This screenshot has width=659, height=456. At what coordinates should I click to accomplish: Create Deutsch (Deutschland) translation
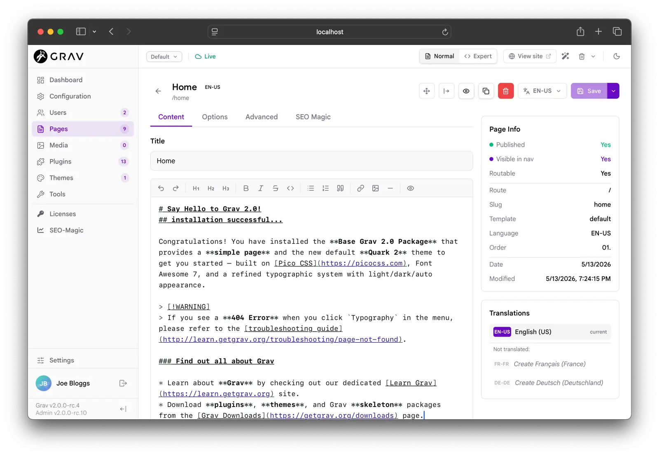(x=550, y=383)
